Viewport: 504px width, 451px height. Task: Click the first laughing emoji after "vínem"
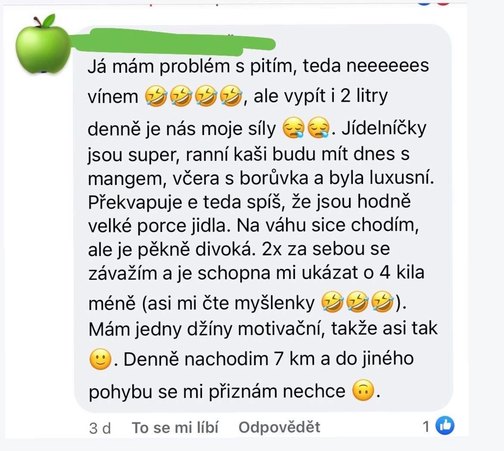pos(156,96)
